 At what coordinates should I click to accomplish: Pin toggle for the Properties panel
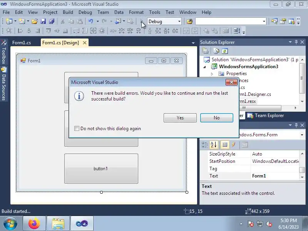pos(296,125)
